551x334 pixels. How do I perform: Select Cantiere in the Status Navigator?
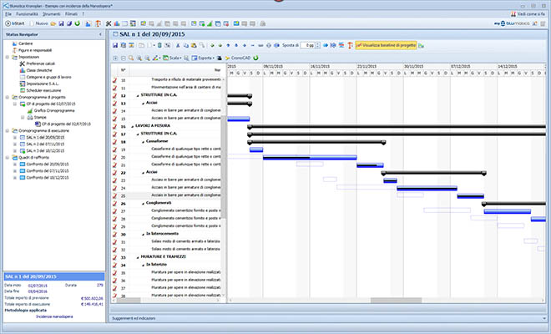(26, 43)
